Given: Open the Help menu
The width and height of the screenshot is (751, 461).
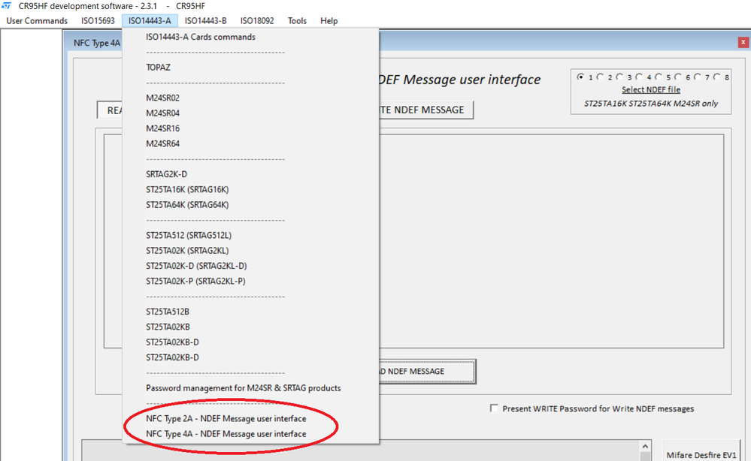Looking at the screenshot, I should click(329, 20).
